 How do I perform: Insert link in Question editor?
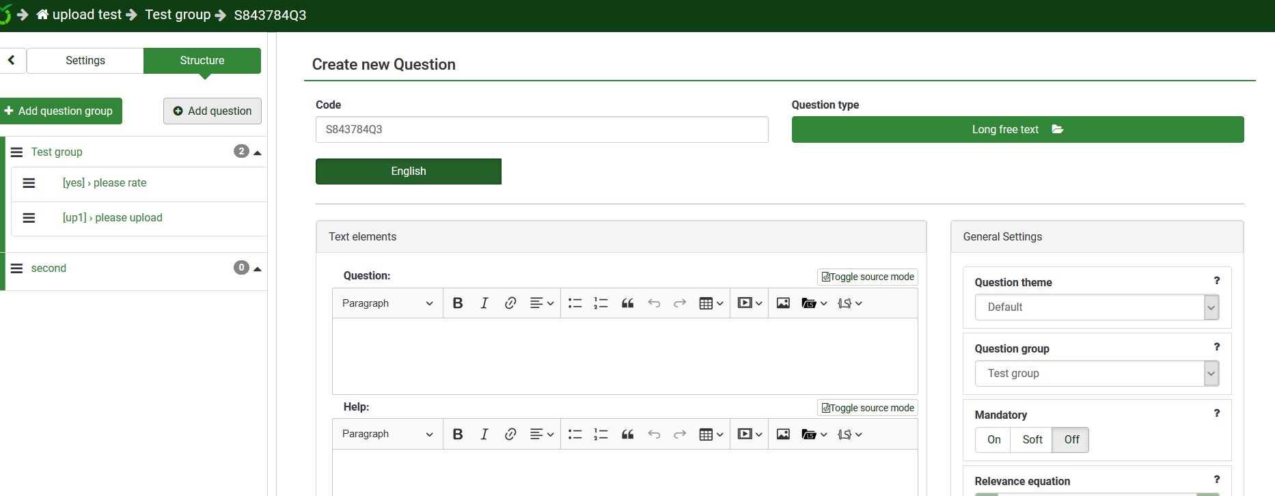(510, 303)
